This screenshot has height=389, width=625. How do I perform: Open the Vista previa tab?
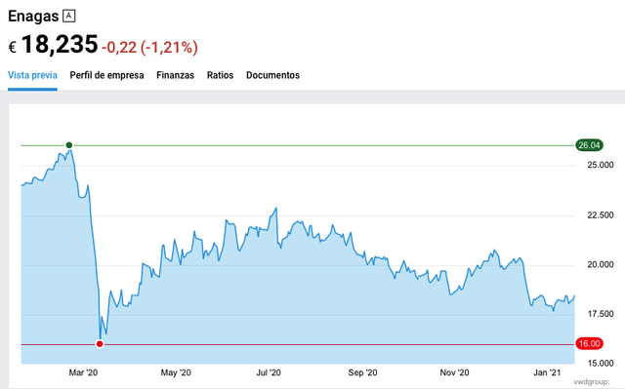[32, 75]
